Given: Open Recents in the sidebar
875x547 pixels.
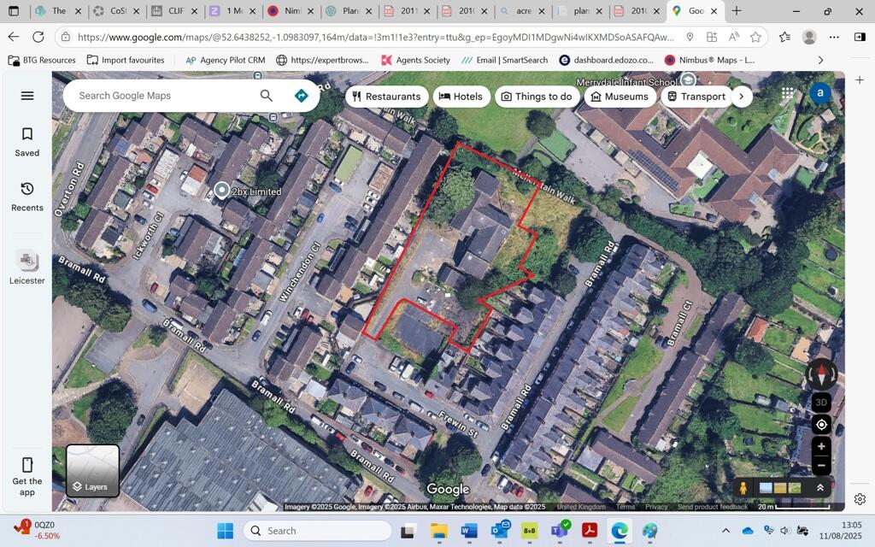Looking at the screenshot, I should point(27,197).
